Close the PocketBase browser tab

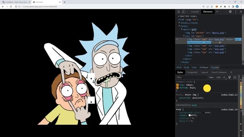pos(29,2)
